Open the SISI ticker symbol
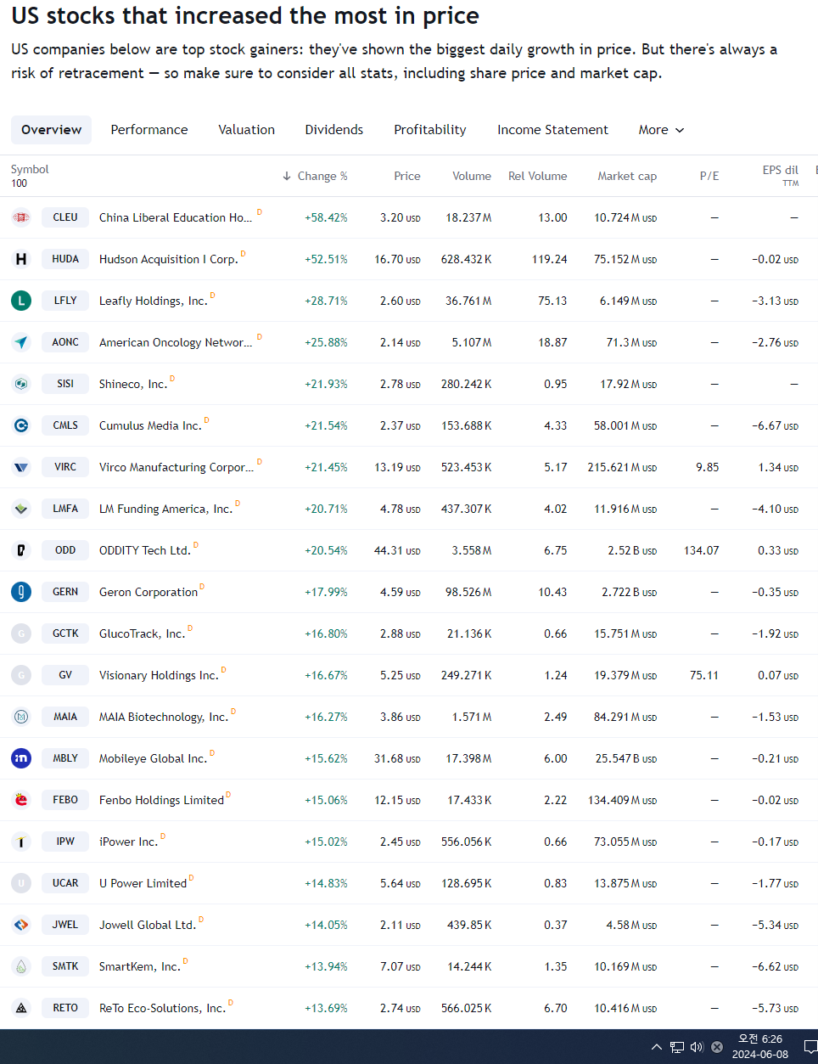 click(x=65, y=384)
